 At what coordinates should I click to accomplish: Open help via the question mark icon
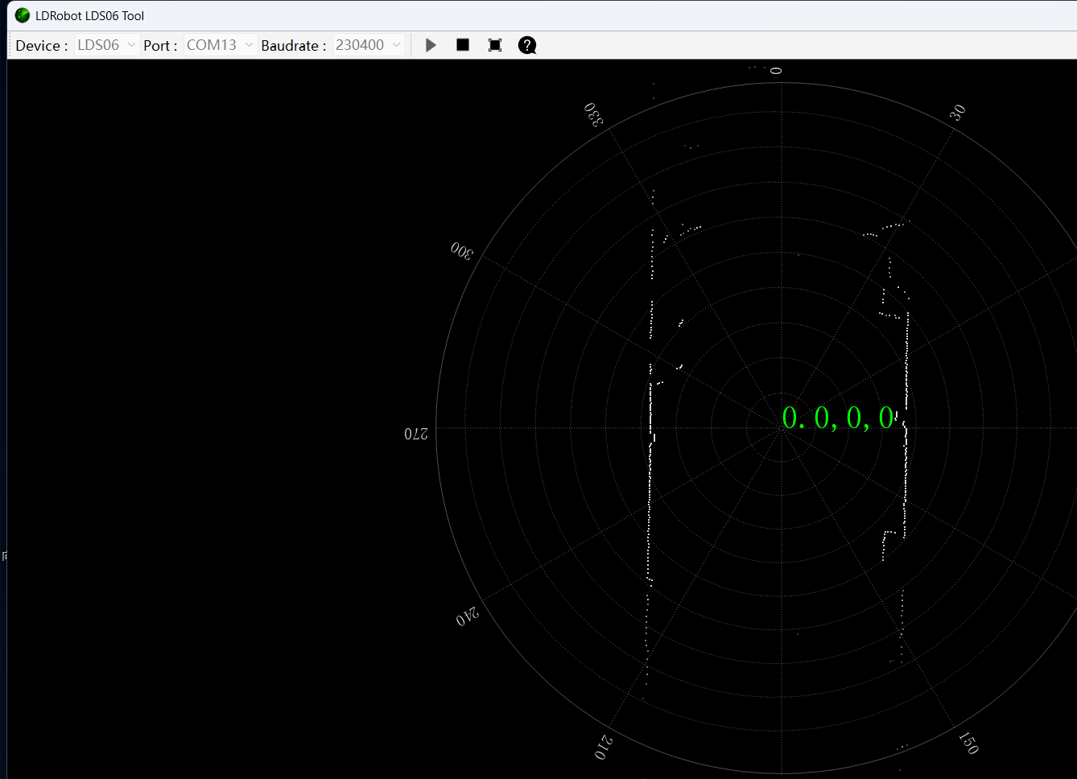tap(527, 45)
